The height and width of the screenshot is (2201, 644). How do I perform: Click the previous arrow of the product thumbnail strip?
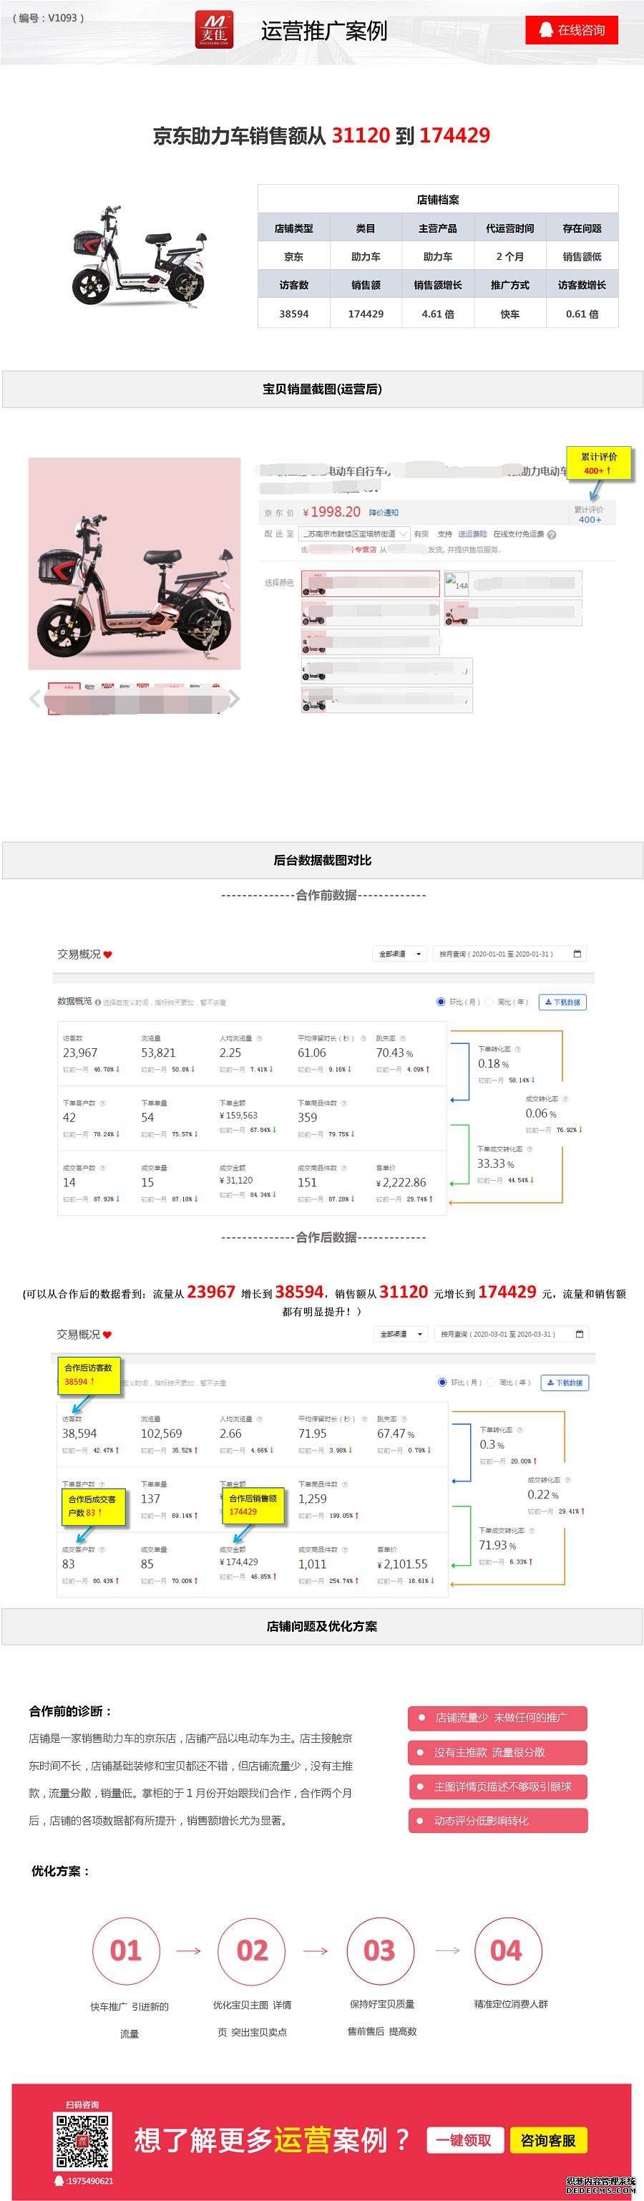point(35,699)
